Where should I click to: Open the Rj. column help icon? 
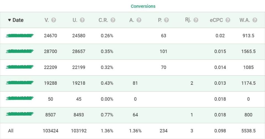coord(196,20)
